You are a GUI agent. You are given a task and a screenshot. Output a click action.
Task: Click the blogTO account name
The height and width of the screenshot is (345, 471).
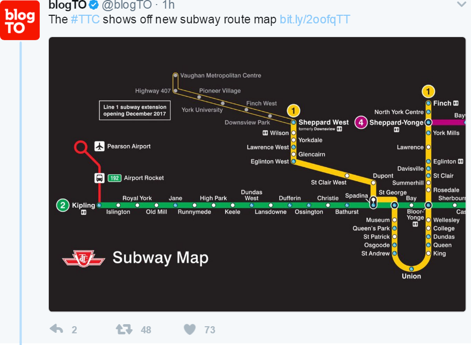tap(68, 6)
